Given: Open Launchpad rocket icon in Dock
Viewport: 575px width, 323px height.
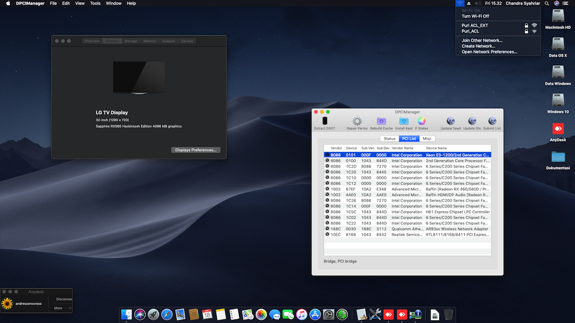Looking at the screenshot, I should (x=153, y=315).
